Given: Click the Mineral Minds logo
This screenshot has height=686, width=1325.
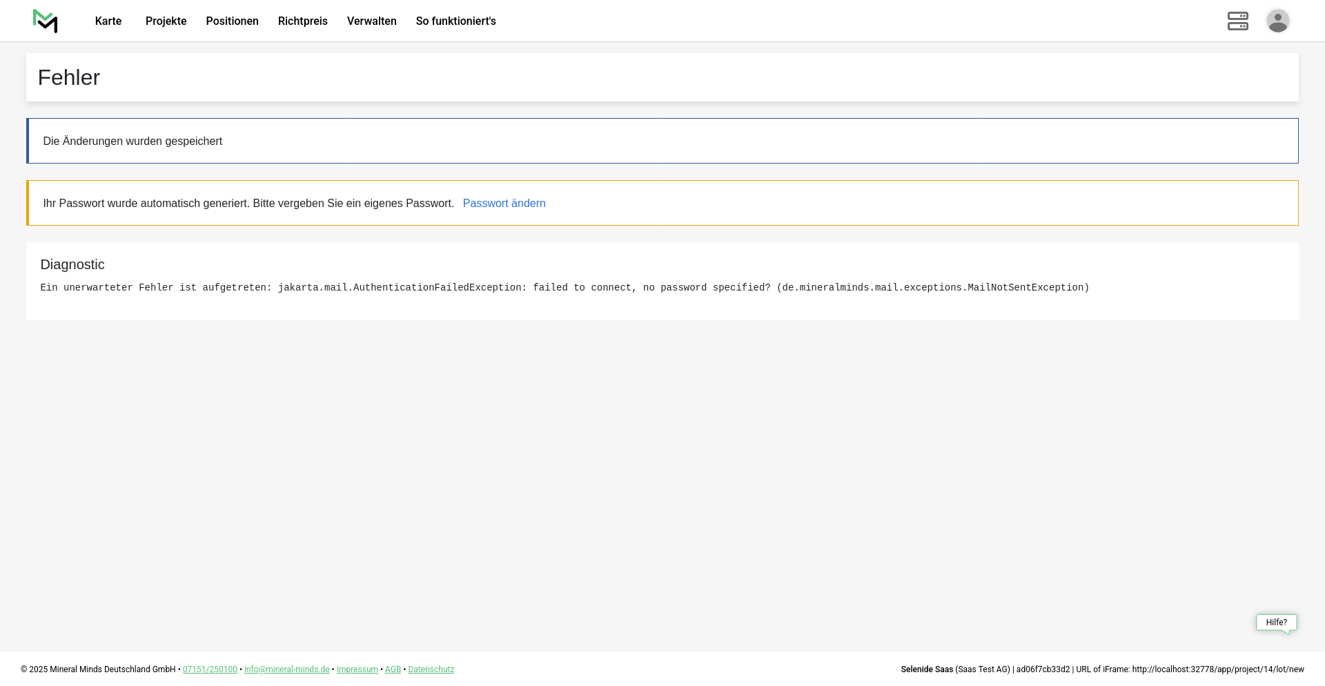Looking at the screenshot, I should click(46, 21).
